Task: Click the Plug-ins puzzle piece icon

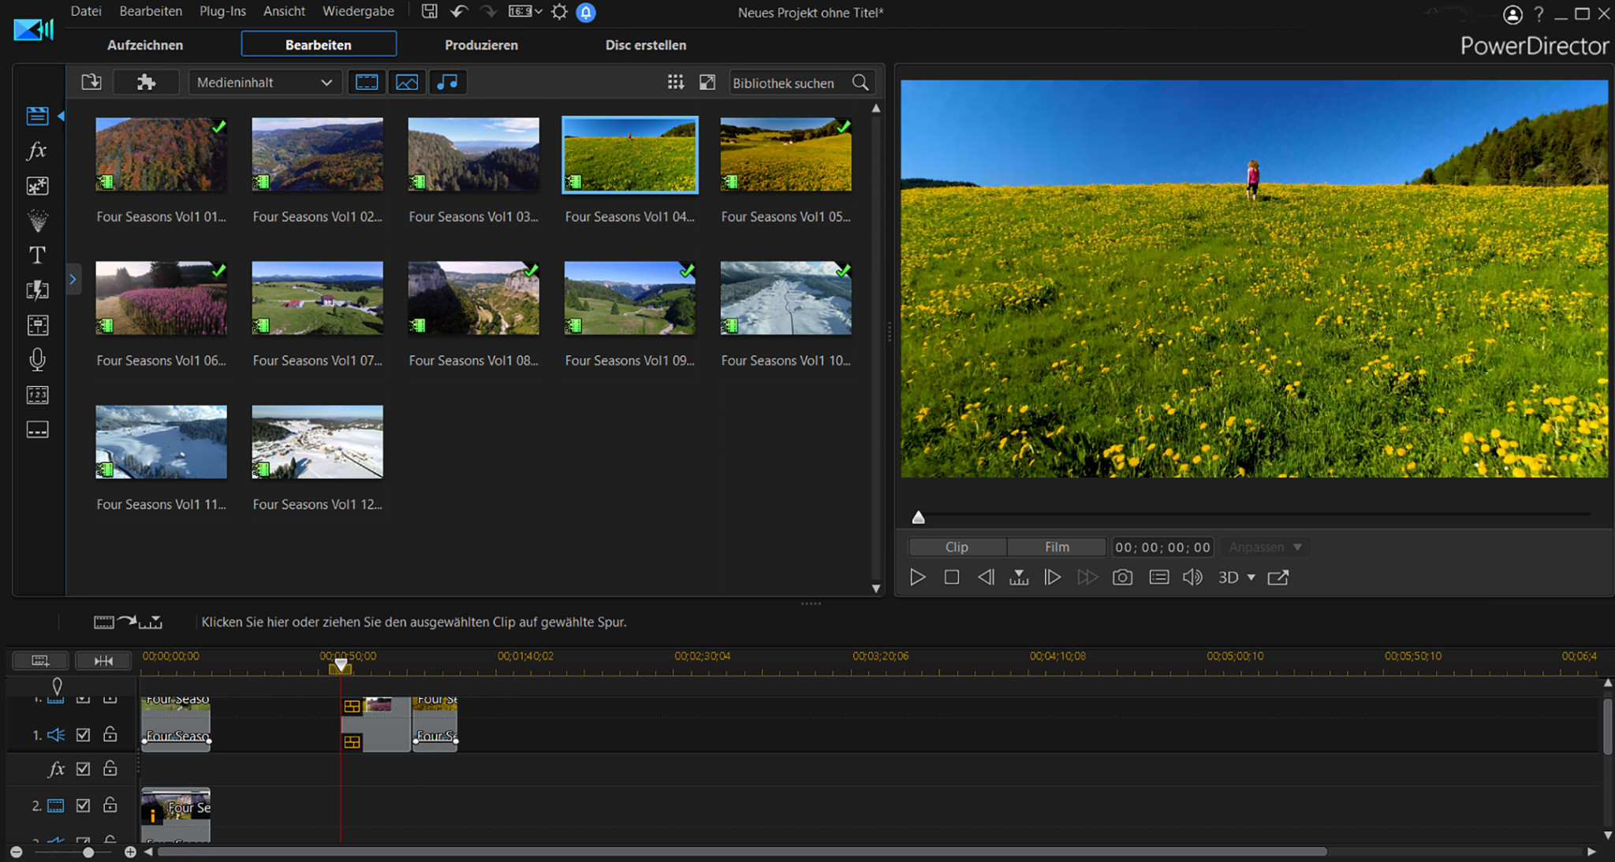Action: click(146, 82)
